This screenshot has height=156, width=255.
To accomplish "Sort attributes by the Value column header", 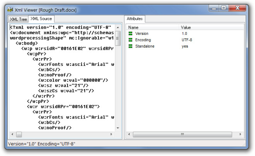I will [x=211, y=27].
